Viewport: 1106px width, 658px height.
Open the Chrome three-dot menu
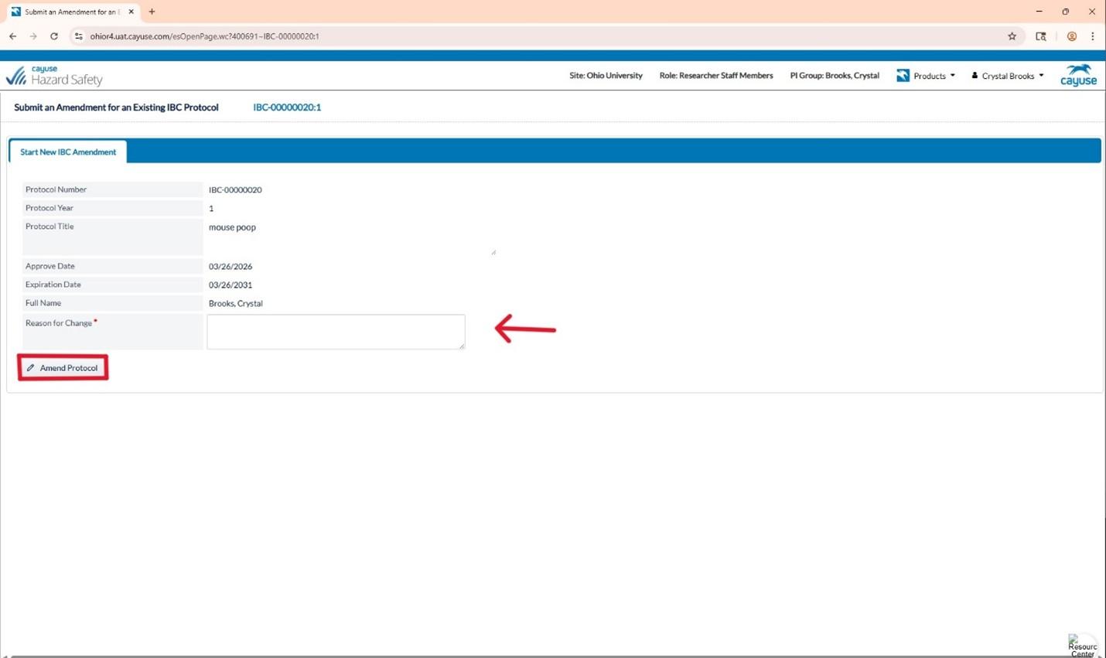[x=1092, y=36]
